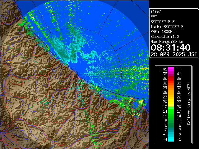Pick the yellow 20 to 23 dBZ swatch
Screen dimensions: 199x149
pos(171,102)
